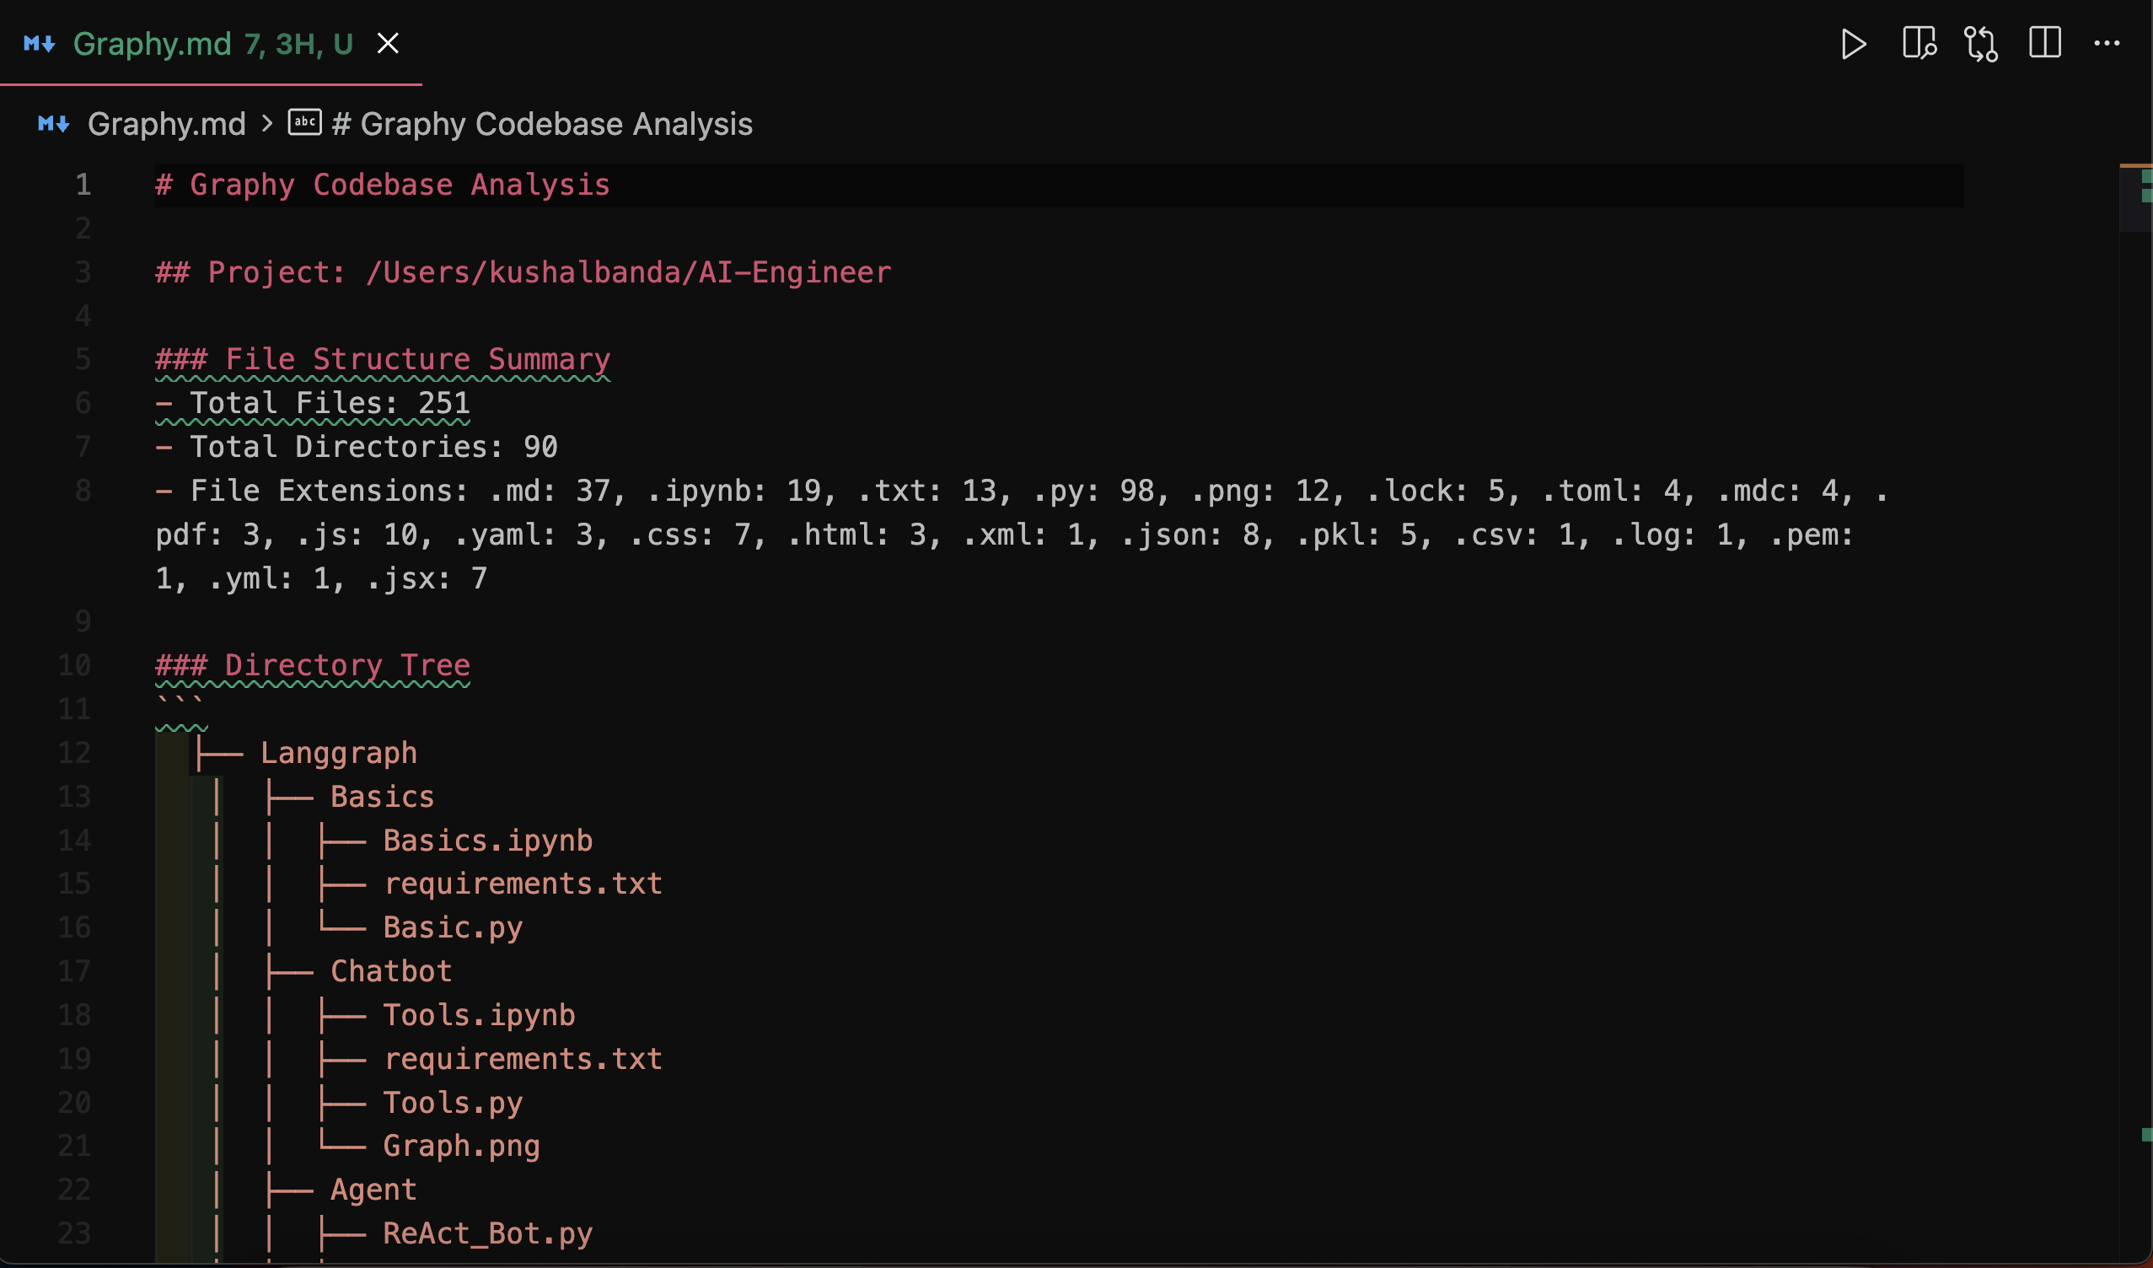
Task: Click the markdown icon in the breadcrumb
Action: 54,125
